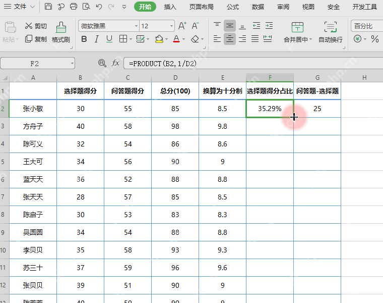
Task: Open the font size 12 dropdown
Action: [x=171, y=26]
